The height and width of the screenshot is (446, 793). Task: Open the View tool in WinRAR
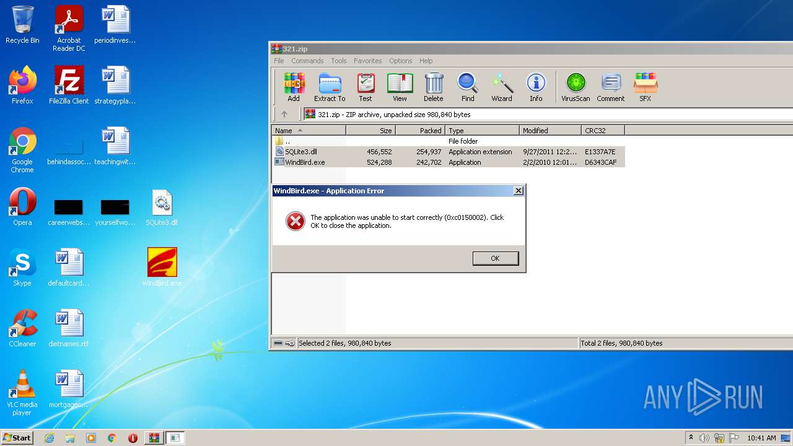[400, 87]
